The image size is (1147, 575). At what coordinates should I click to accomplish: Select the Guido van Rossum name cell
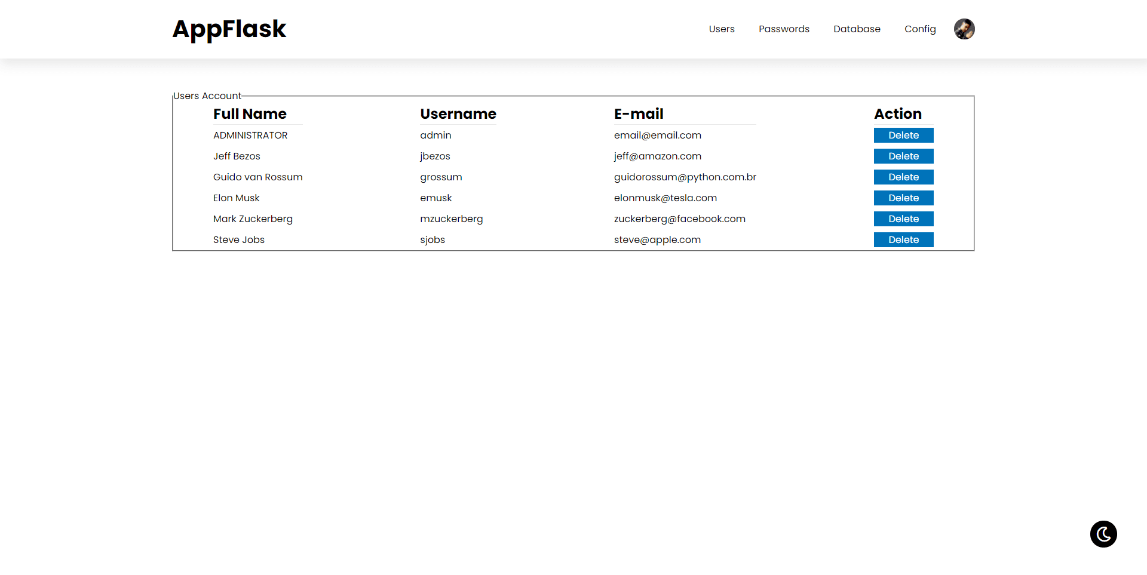(x=258, y=177)
